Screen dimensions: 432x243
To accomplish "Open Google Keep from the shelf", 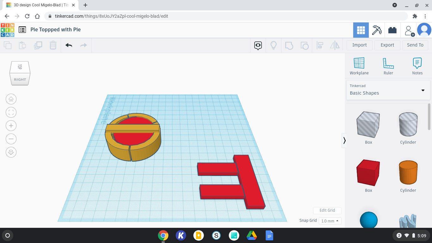I will pos(199,235).
